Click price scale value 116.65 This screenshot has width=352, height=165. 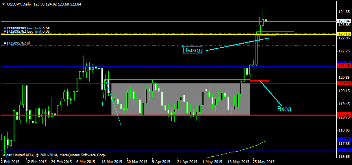(344, 156)
